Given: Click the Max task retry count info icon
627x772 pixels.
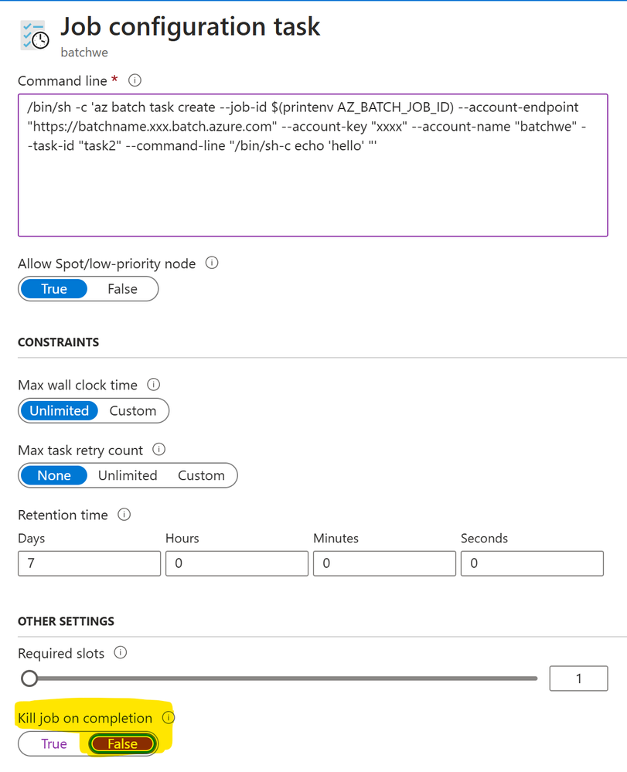Looking at the screenshot, I should pyautogui.click(x=159, y=450).
